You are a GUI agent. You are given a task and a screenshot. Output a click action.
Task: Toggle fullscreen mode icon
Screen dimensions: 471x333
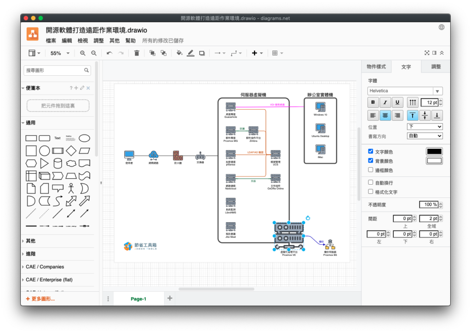[x=427, y=53]
